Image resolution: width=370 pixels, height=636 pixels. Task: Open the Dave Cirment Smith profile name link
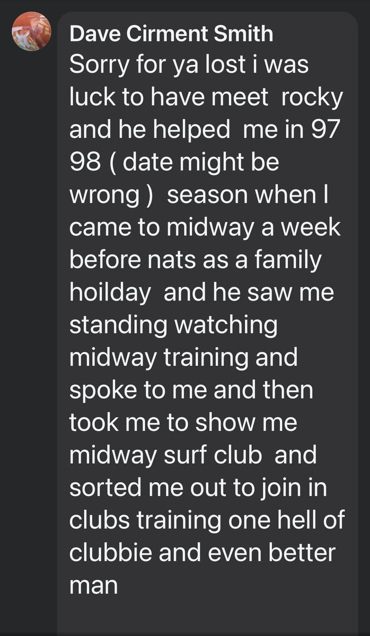171,34
